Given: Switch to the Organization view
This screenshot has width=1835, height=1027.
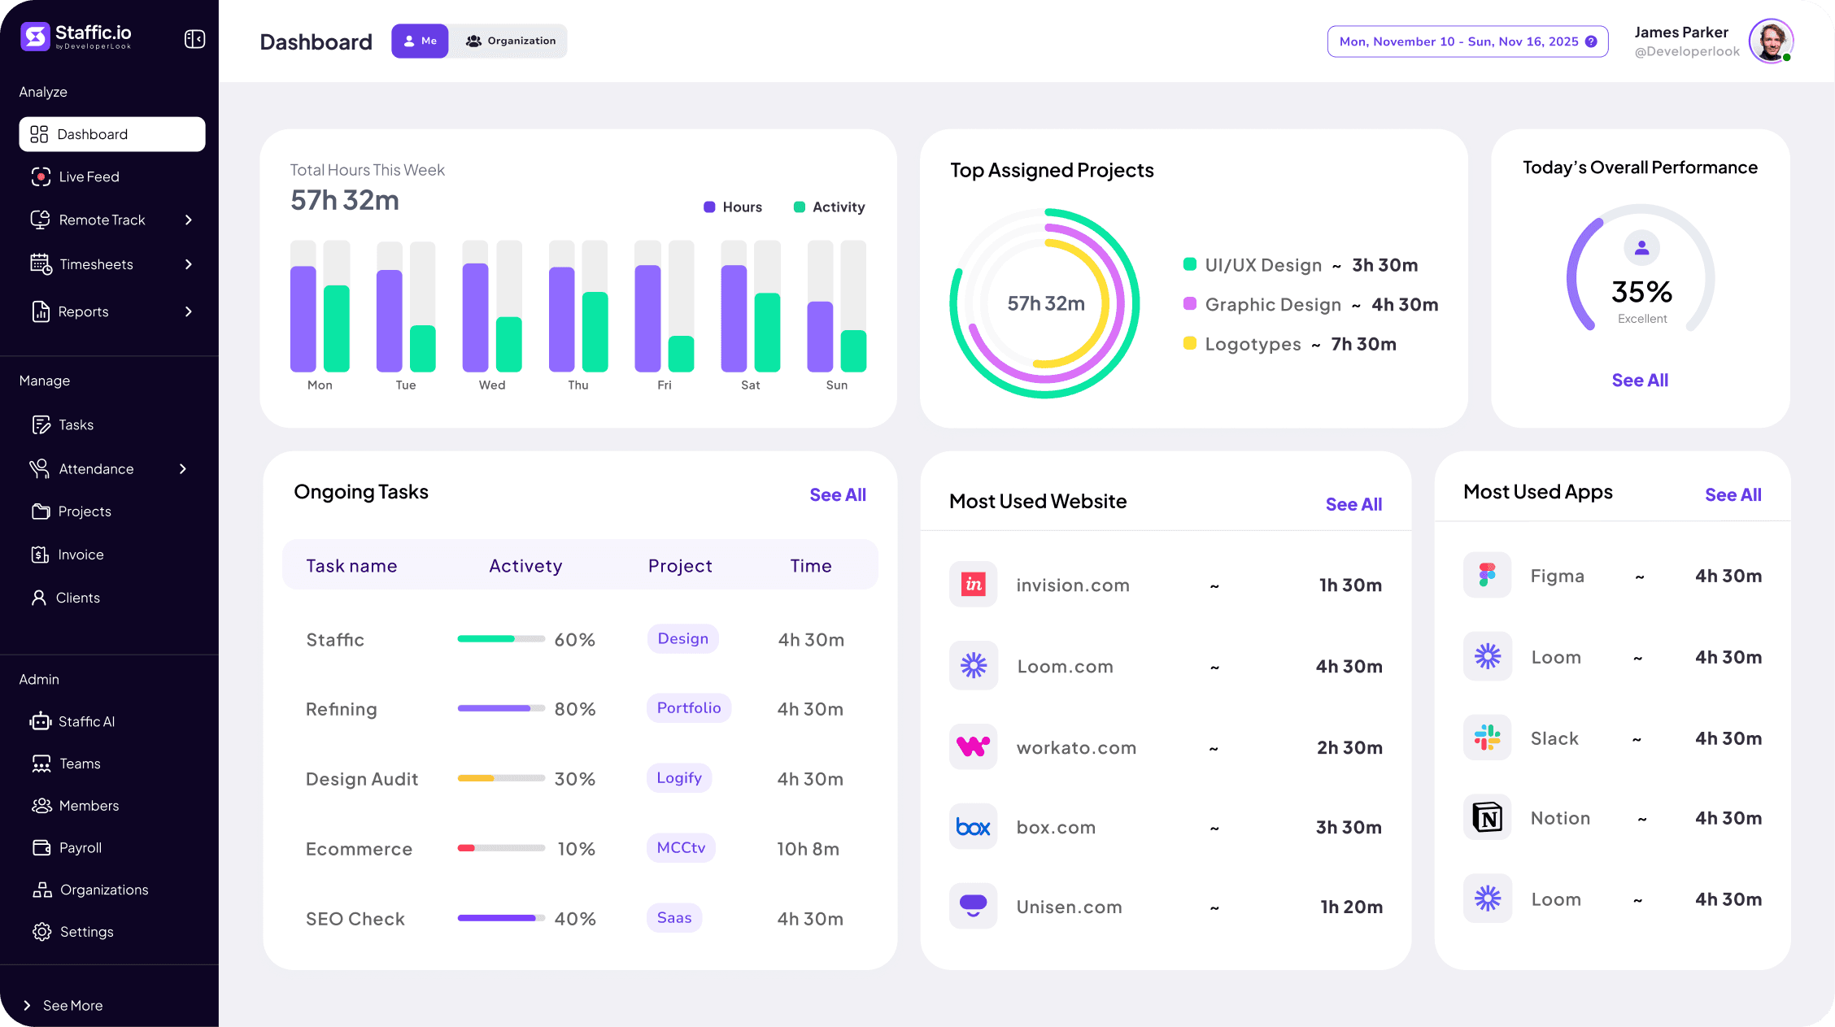Looking at the screenshot, I should tap(510, 41).
